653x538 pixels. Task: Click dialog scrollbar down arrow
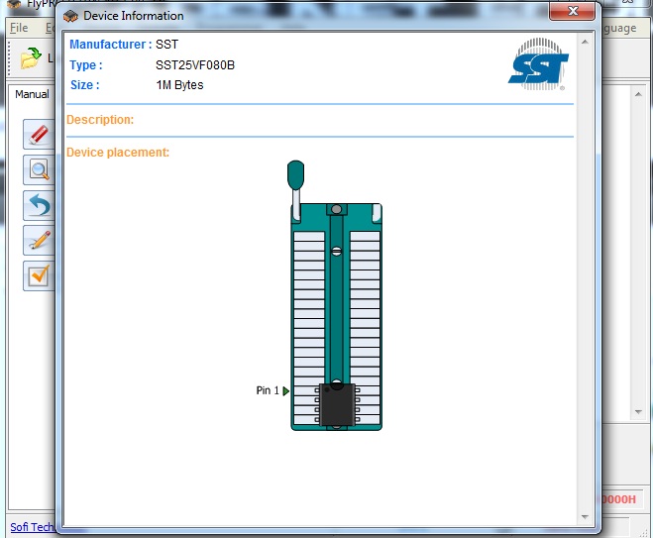[585, 517]
